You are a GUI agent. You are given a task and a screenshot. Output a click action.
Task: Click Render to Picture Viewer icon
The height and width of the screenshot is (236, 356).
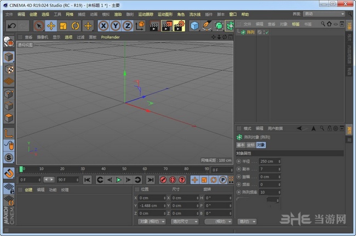coord(167,26)
